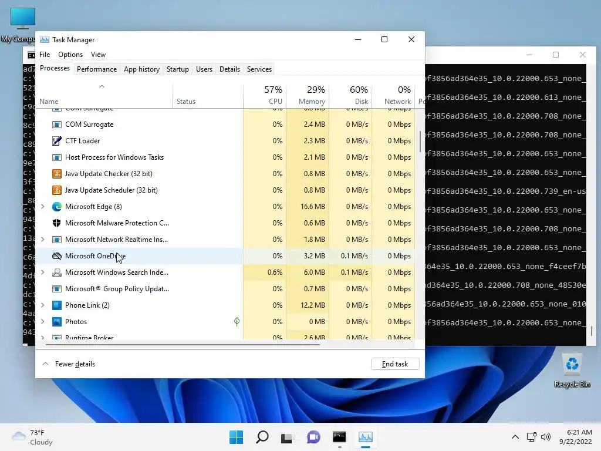Switch to the Performance tab
601x451 pixels.
click(97, 69)
